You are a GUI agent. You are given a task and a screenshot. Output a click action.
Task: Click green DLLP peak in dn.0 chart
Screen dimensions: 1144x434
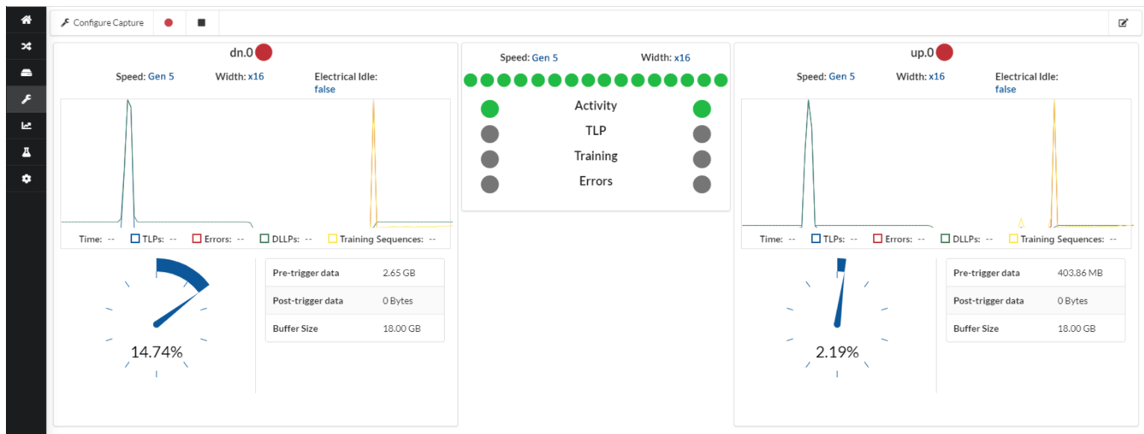pyautogui.click(x=128, y=102)
